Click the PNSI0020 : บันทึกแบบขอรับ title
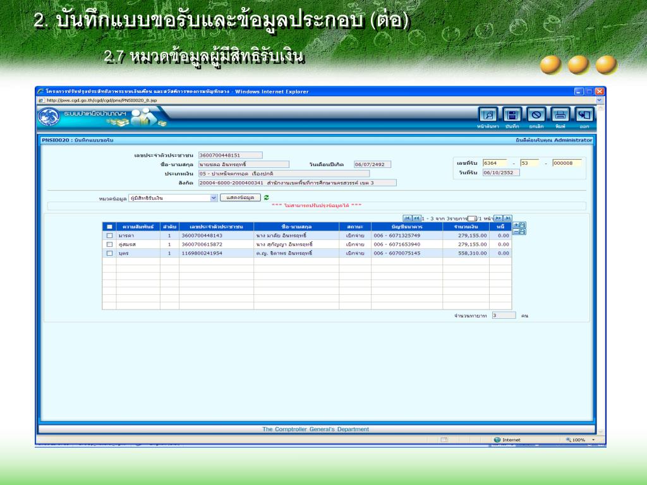 point(78,140)
